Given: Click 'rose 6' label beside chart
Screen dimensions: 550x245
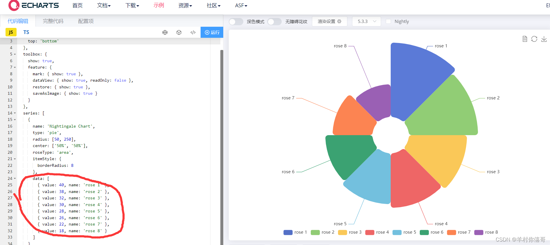Looking at the screenshot, I should point(288,172).
